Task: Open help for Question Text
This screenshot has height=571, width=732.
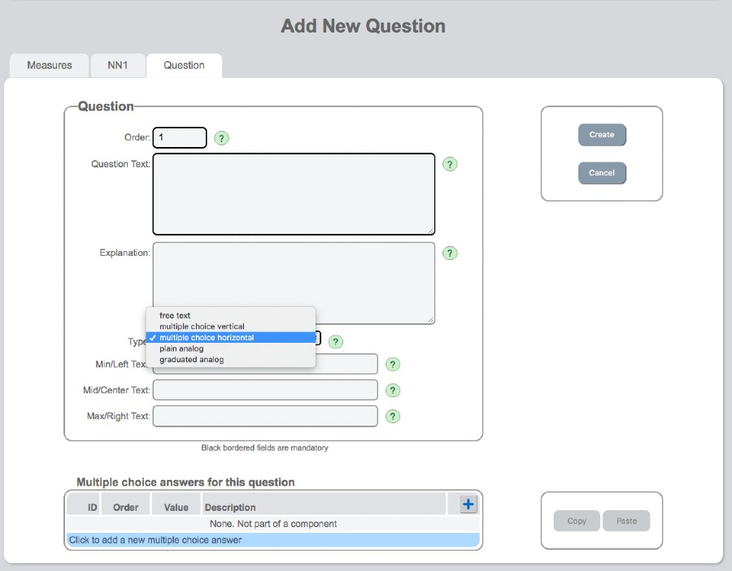Action: (450, 163)
